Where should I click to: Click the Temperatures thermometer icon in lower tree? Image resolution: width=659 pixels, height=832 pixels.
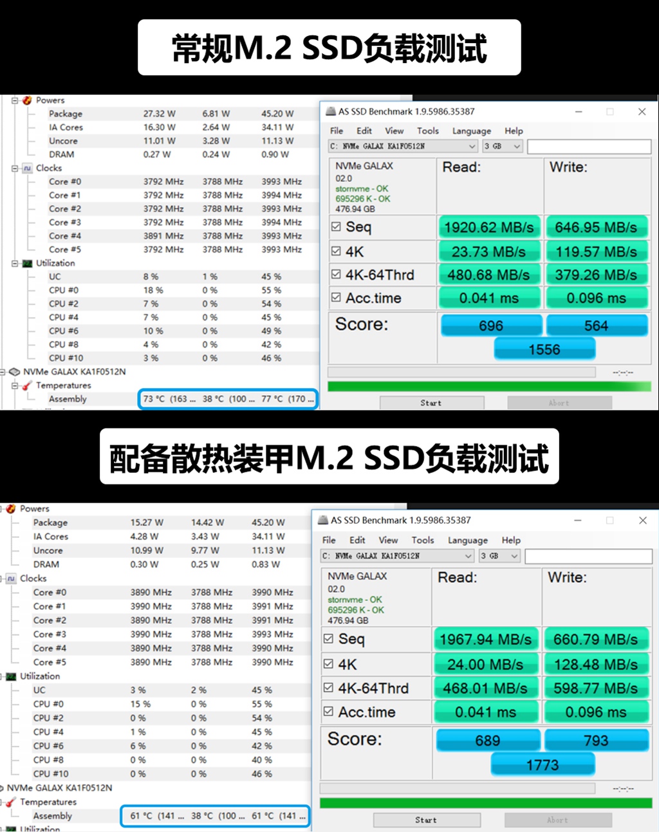pyautogui.click(x=11, y=802)
